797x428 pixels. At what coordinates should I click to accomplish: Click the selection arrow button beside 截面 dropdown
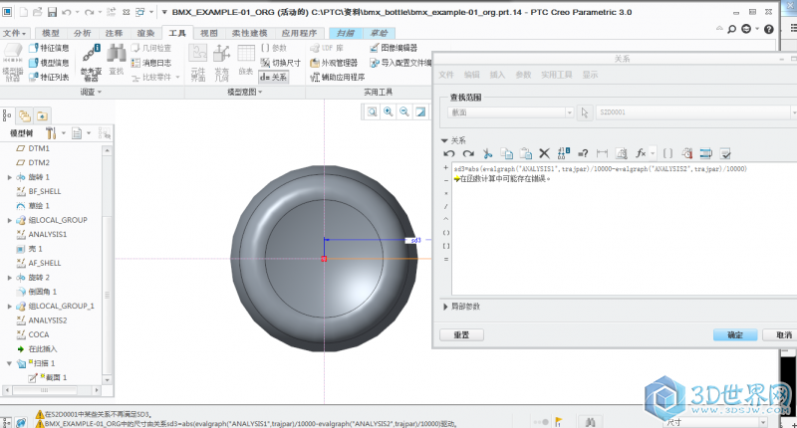585,112
